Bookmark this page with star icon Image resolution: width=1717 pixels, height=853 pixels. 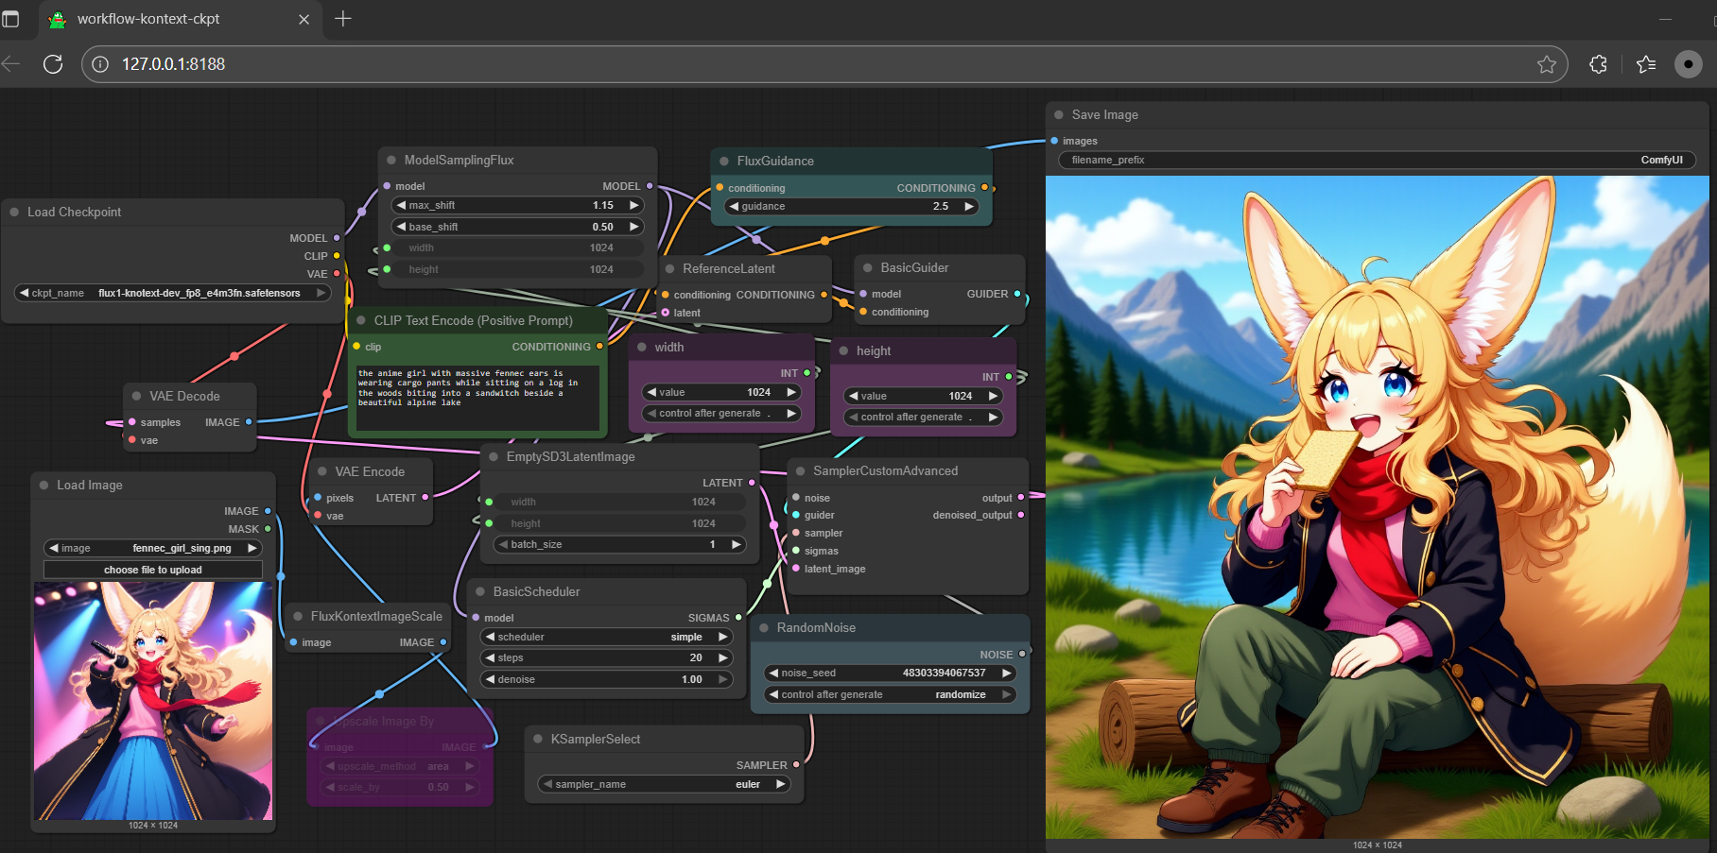point(1547,64)
